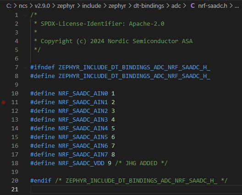Screen dimensions: 242x195
Task: Click the NRF_SAADC_VDD macro name
Action: 81,163
